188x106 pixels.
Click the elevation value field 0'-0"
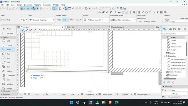point(179,21)
